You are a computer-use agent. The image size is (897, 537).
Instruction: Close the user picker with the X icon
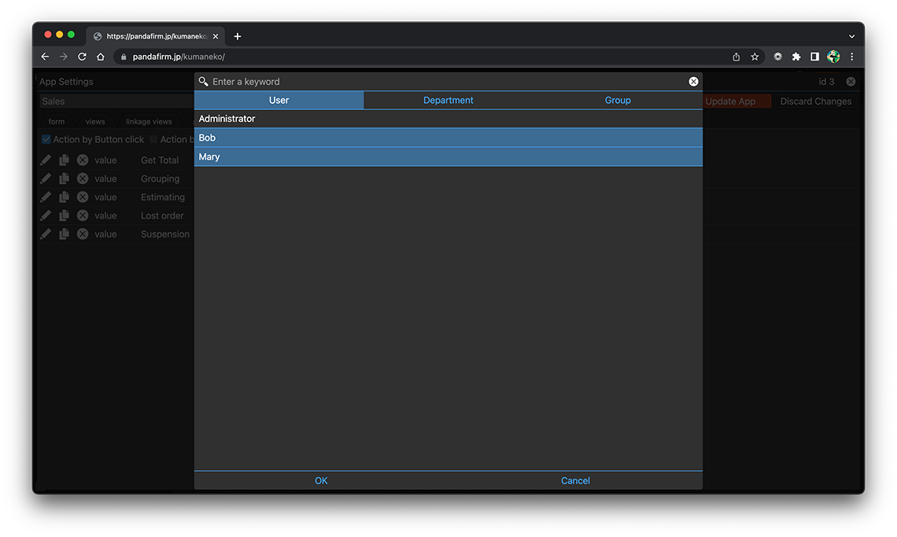(x=693, y=82)
